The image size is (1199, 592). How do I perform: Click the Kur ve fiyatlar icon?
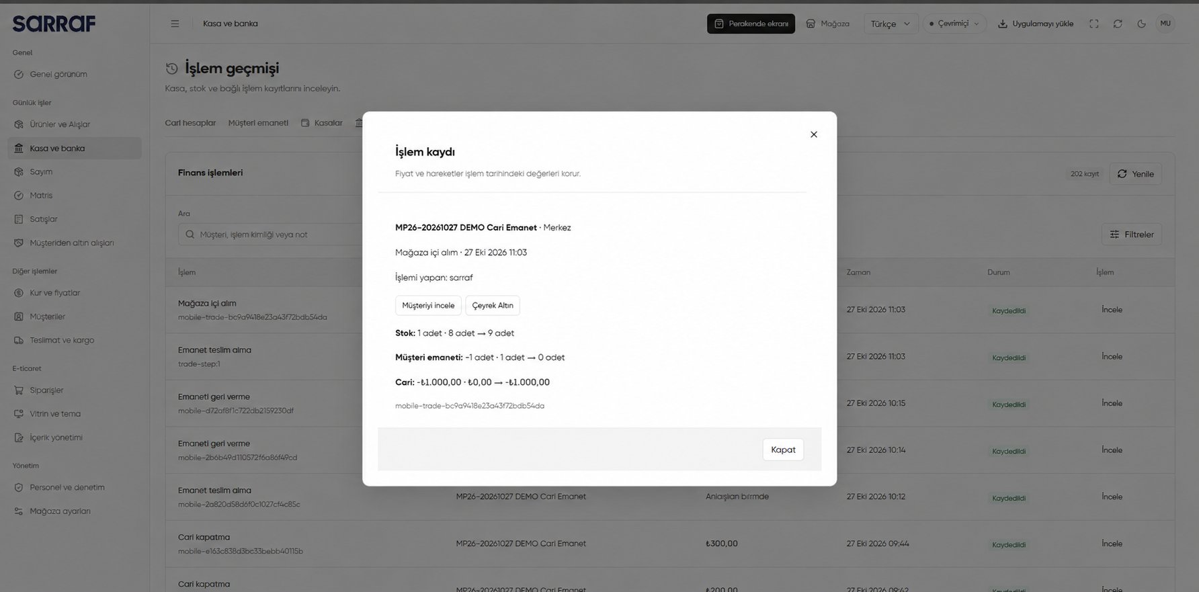(x=19, y=293)
